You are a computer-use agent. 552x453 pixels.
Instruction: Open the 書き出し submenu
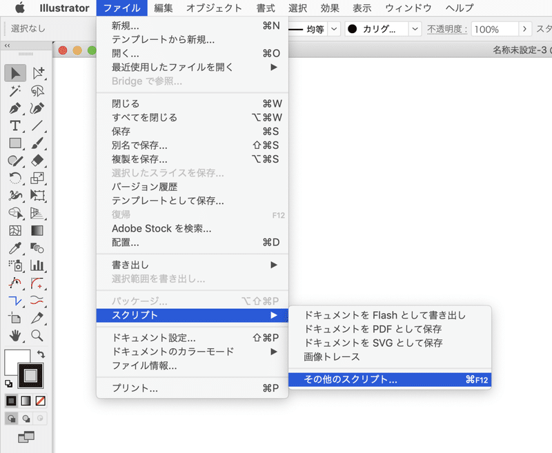tap(193, 265)
